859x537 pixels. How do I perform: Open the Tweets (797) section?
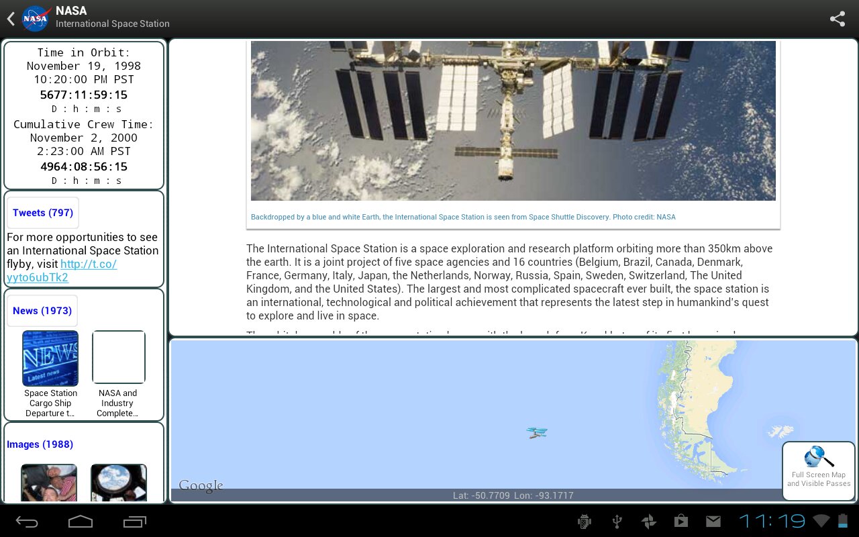click(43, 213)
